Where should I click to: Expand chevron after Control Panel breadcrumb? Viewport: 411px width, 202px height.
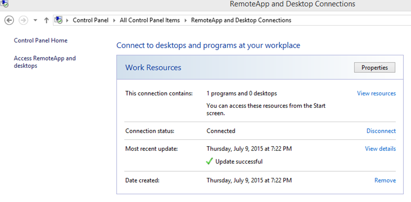pos(114,21)
